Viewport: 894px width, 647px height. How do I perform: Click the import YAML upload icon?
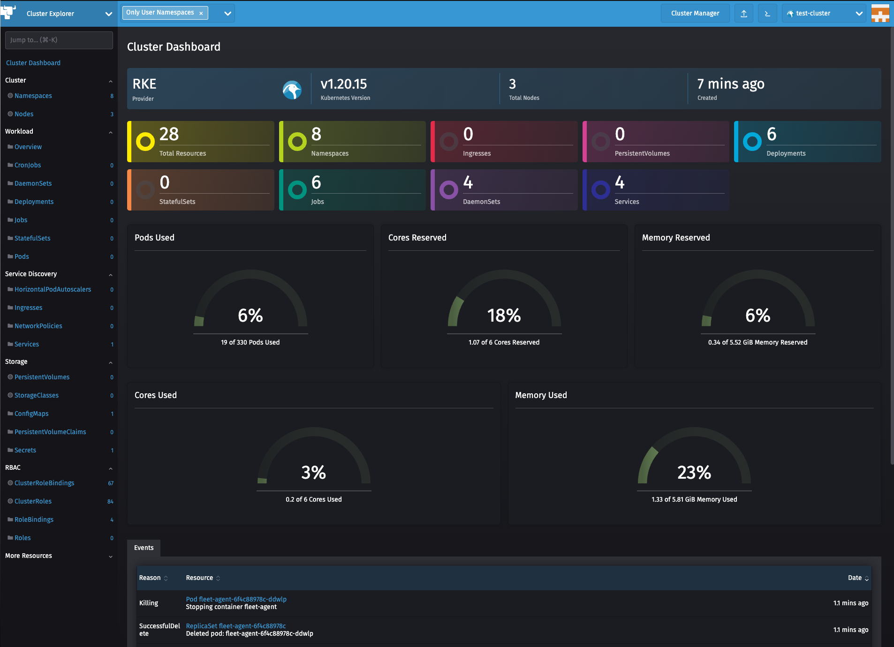(744, 14)
